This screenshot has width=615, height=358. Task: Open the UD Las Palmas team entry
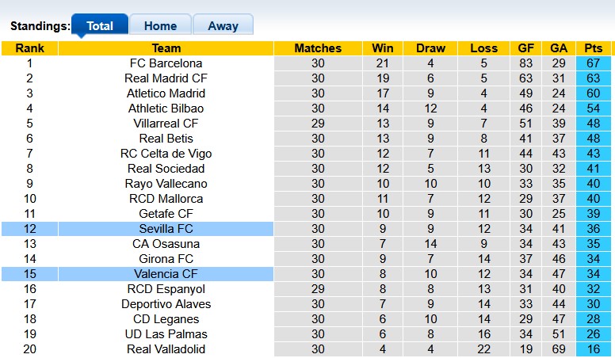coord(166,334)
